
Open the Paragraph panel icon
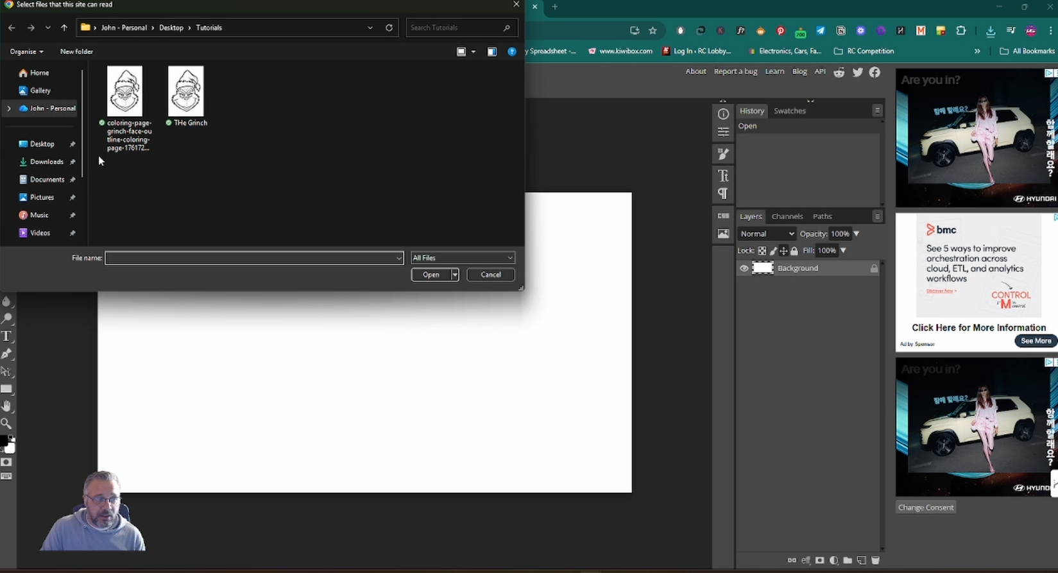coord(723,193)
